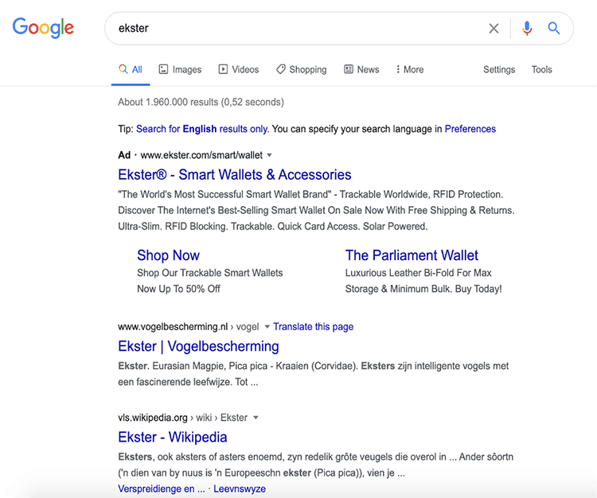This screenshot has height=498, width=597.
Task: Expand the Wikipedia result dropdown arrow
Action: (x=256, y=418)
